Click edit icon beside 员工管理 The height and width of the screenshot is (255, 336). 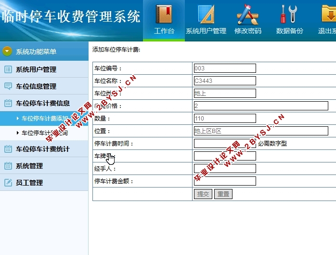coord(8,183)
